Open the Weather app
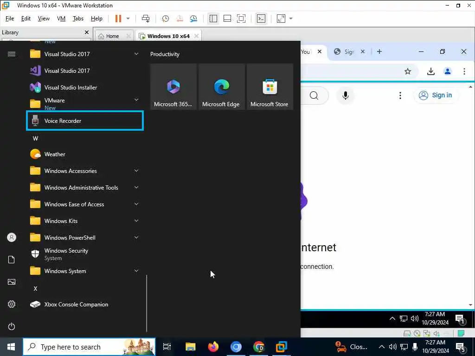 point(85,154)
